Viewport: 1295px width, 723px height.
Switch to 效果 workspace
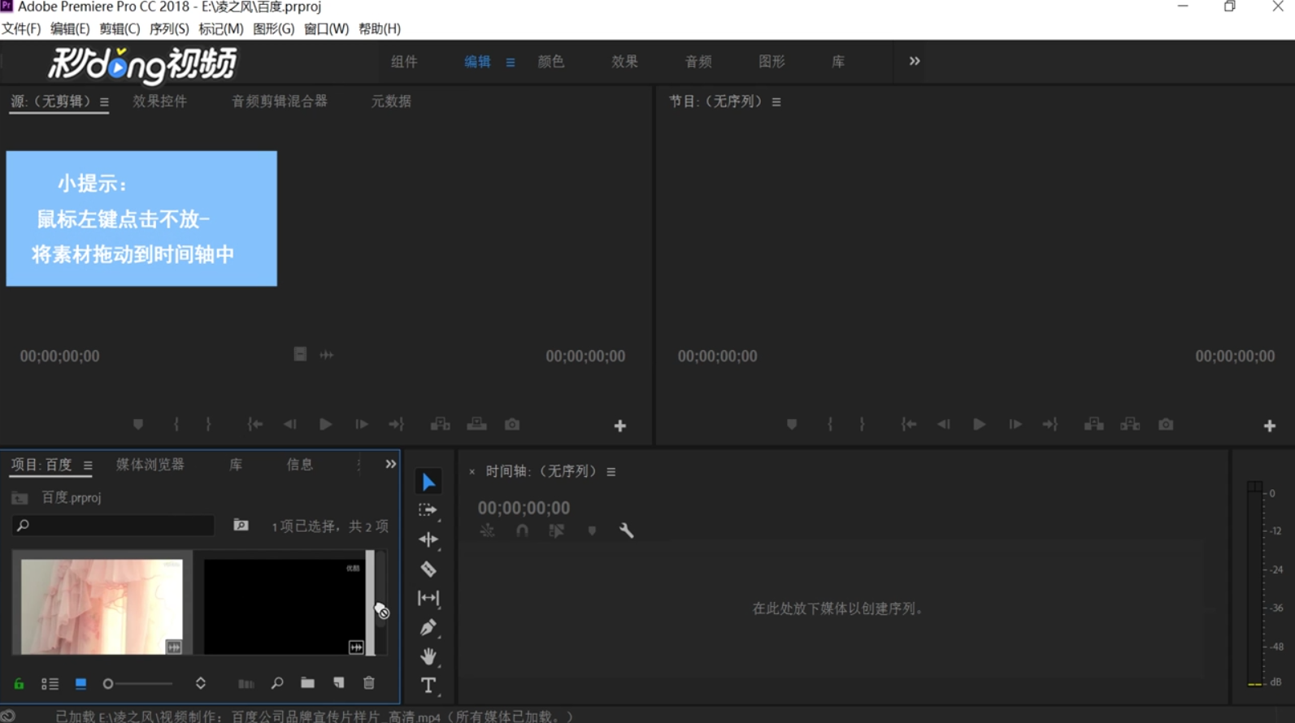[x=624, y=62]
